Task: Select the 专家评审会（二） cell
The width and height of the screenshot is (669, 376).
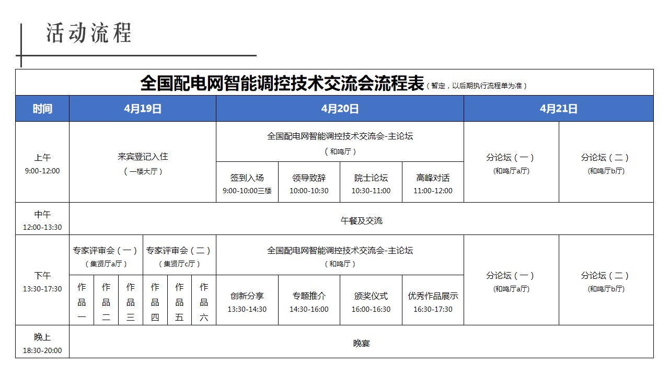Action: click(179, 255)
